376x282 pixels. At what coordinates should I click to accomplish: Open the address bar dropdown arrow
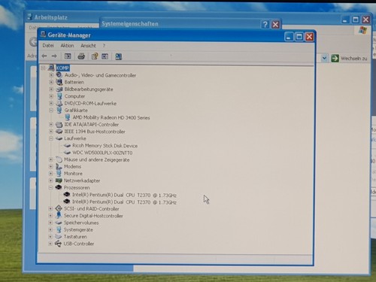coord(324,58)
